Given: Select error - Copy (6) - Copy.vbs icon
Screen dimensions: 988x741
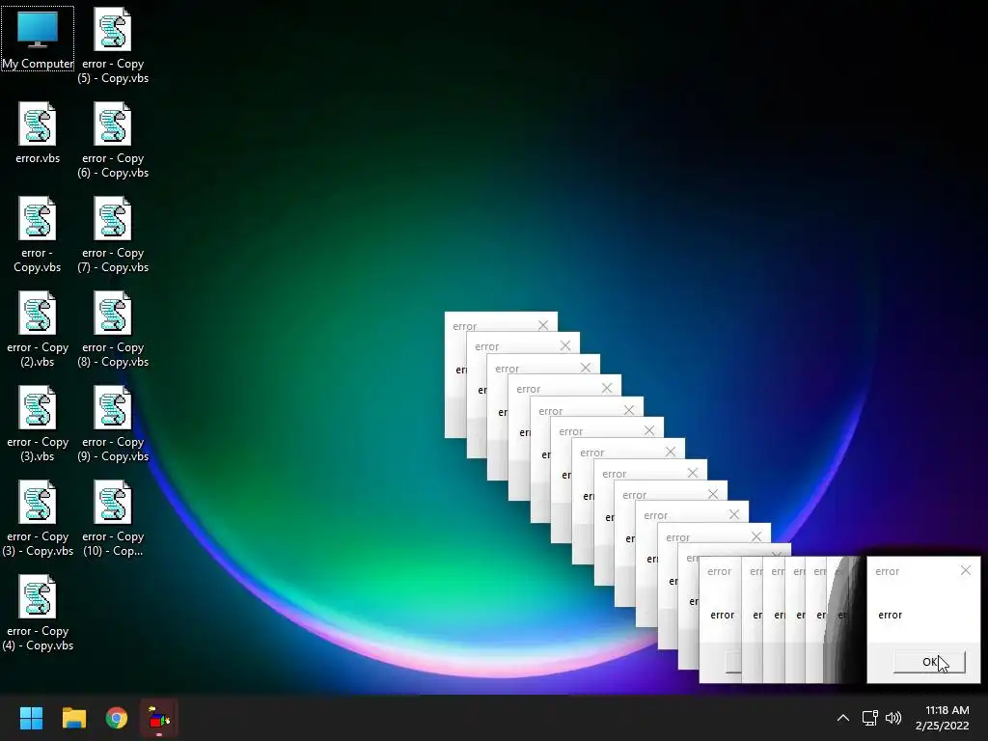Looking at the screenshot, I should pos(113,140).
